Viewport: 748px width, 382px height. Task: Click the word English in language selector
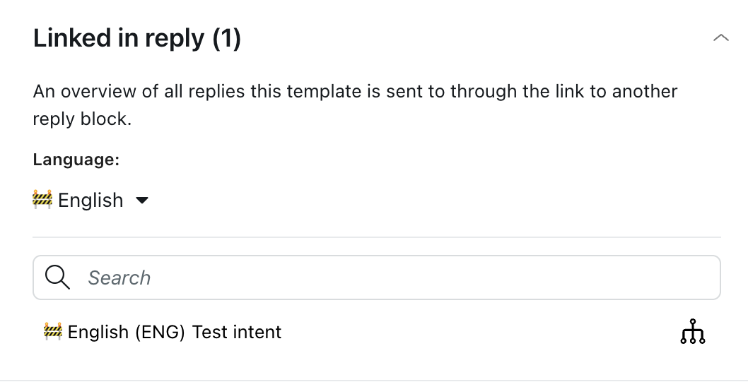[x=90, y=200]
